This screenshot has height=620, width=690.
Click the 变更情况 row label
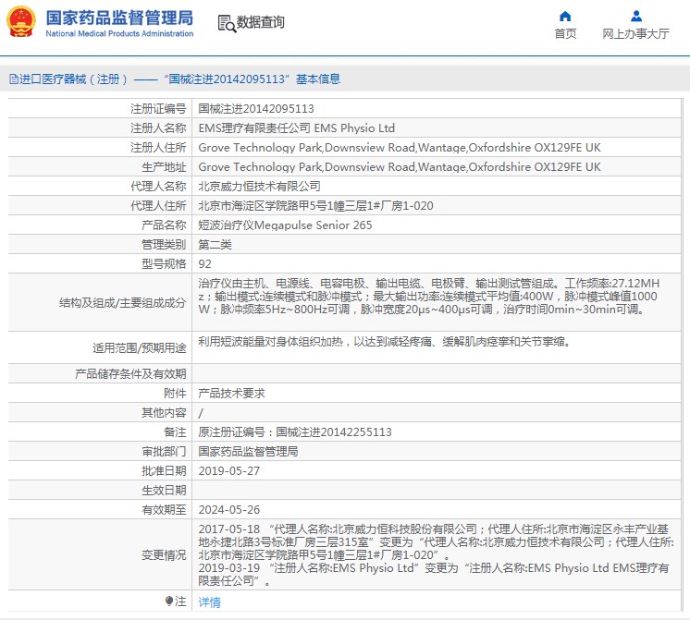coord(164,555)
